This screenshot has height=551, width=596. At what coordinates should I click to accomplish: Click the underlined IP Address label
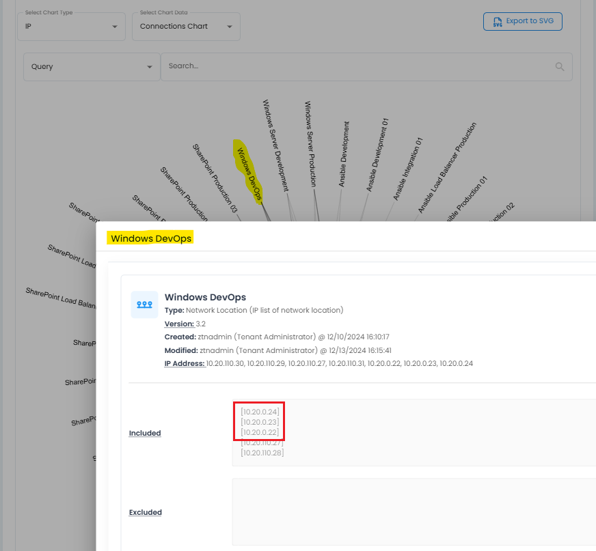point(185,363)
